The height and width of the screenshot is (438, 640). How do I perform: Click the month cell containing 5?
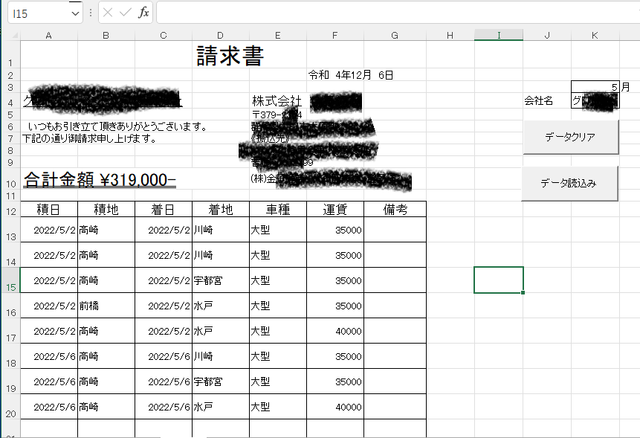coord(595,86)
